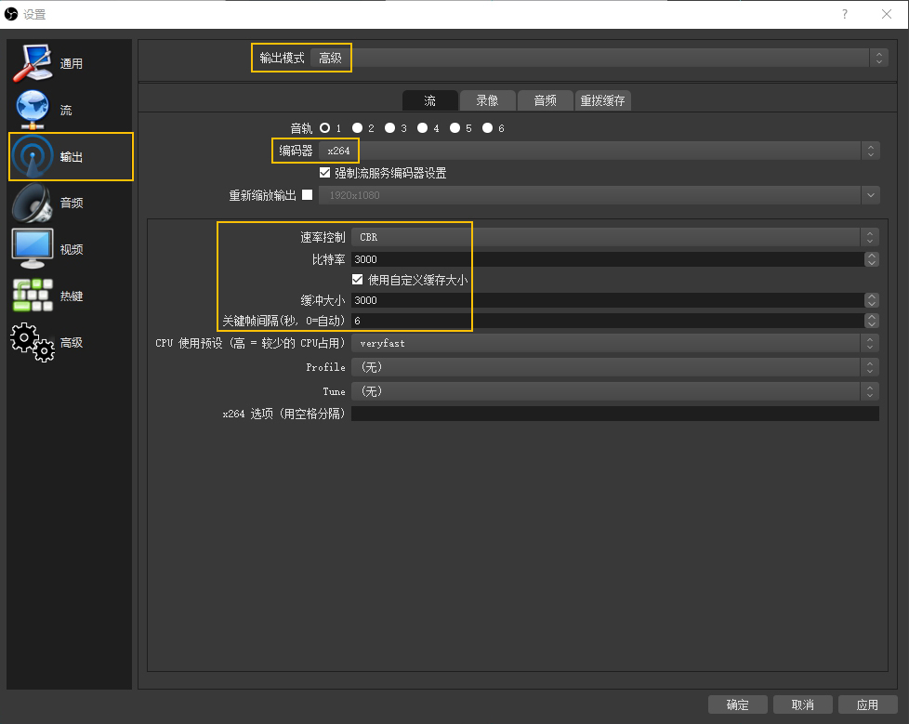Focus the x264 选项 text field
The image size is (909, 724).
615,414
